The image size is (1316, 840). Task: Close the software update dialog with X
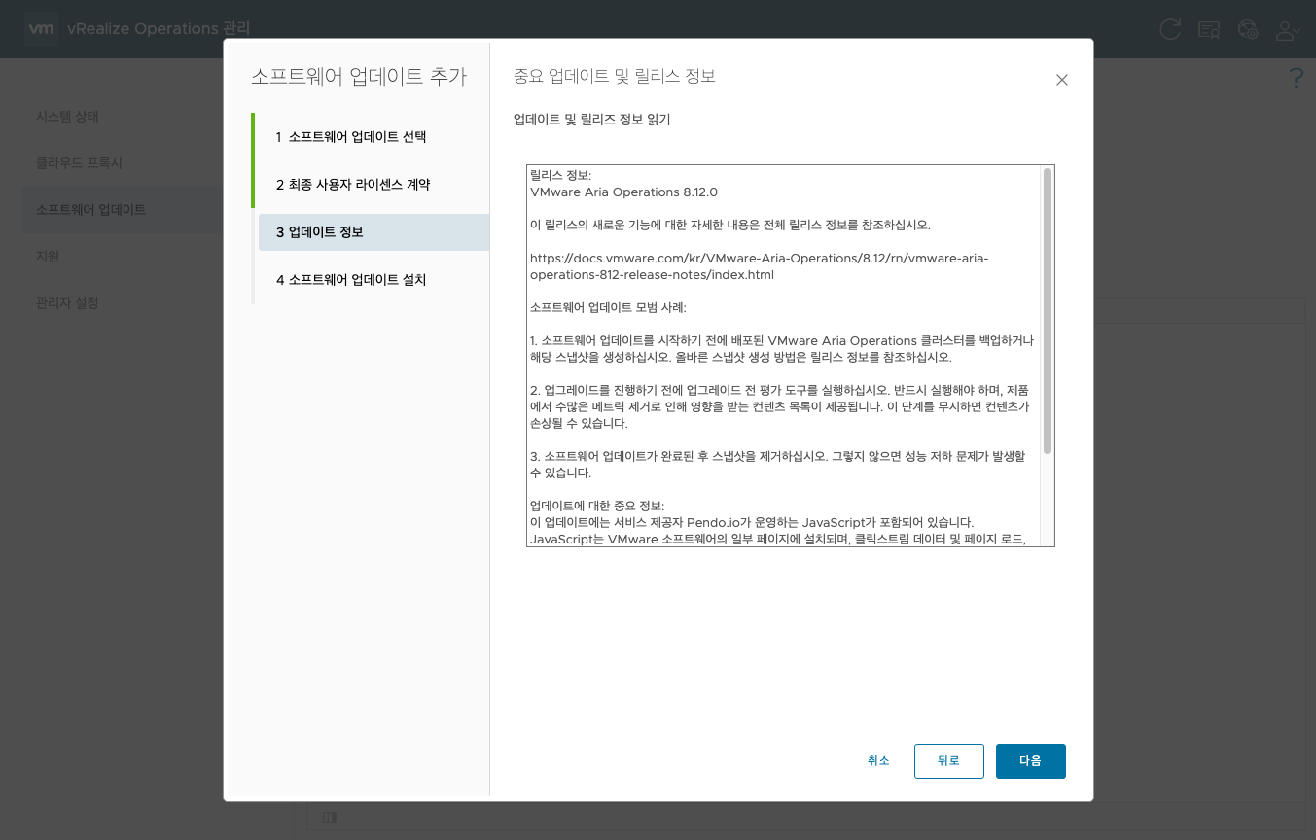tap(1062, 80)
